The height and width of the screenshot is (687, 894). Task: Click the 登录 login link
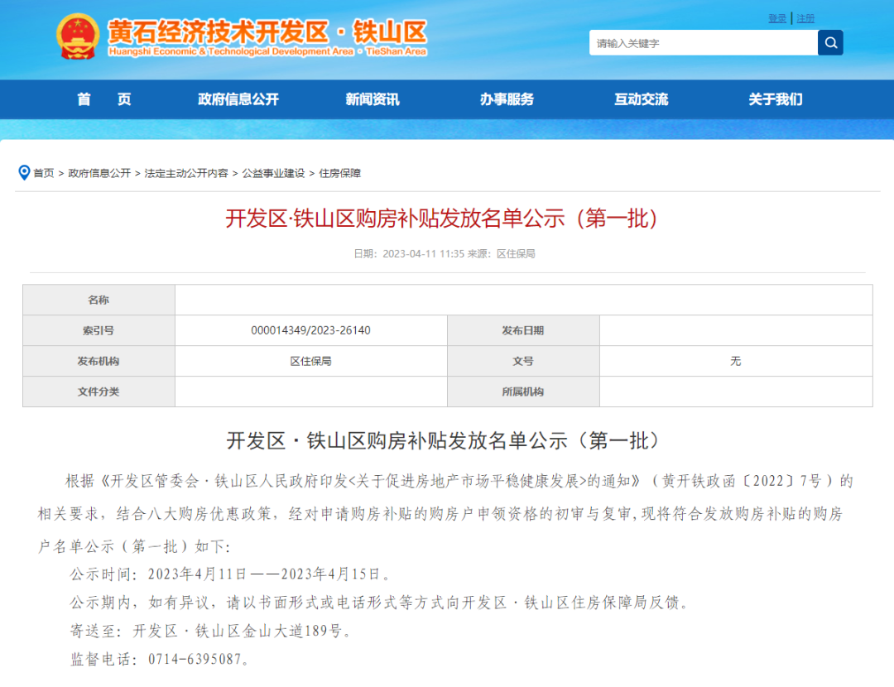click(x=777, y=18)
